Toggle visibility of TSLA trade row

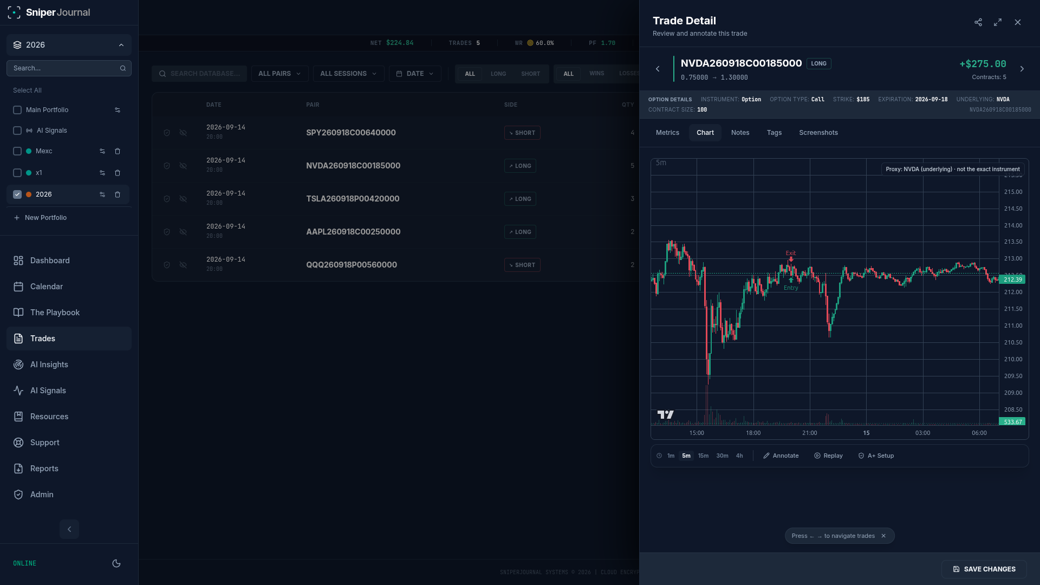click(183, 199)
